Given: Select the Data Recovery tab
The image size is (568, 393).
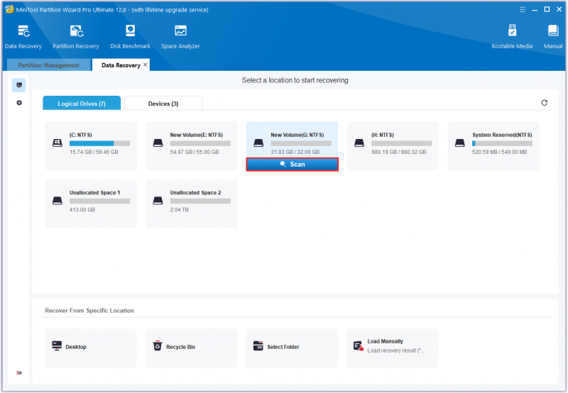Looking at the screenshot, I should 121,65.
